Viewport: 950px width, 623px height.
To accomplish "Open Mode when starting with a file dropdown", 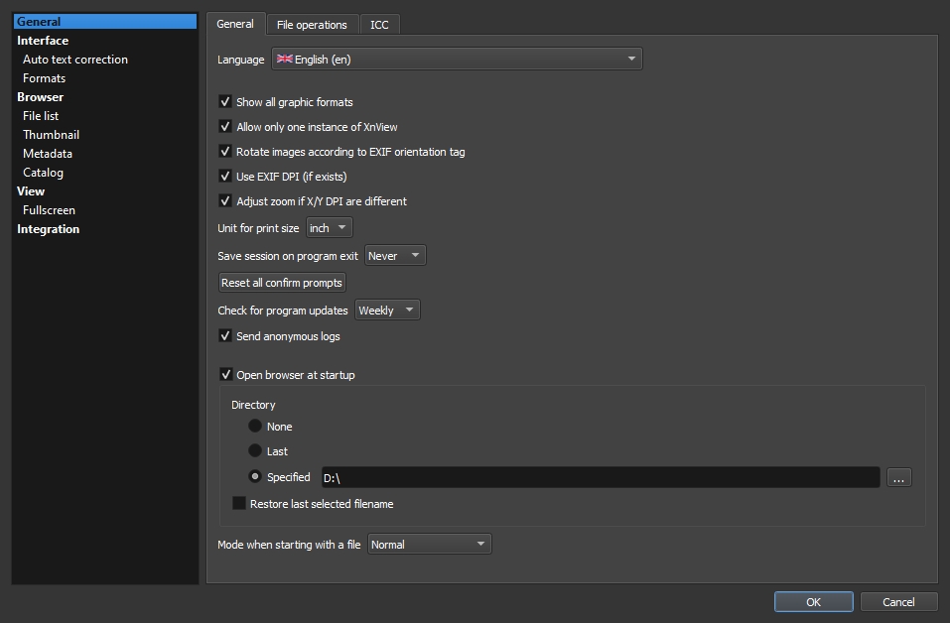I will [429, 545].
